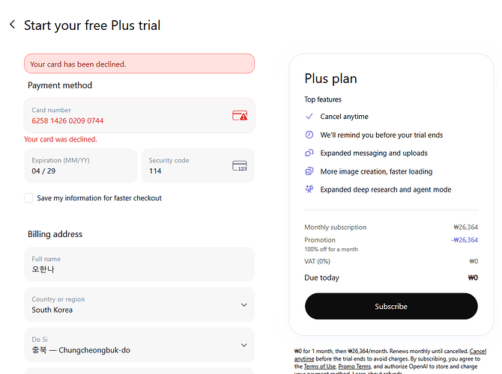The image size is (502, 374).
Task: Open the Promo Terms link
Action: 357,367
